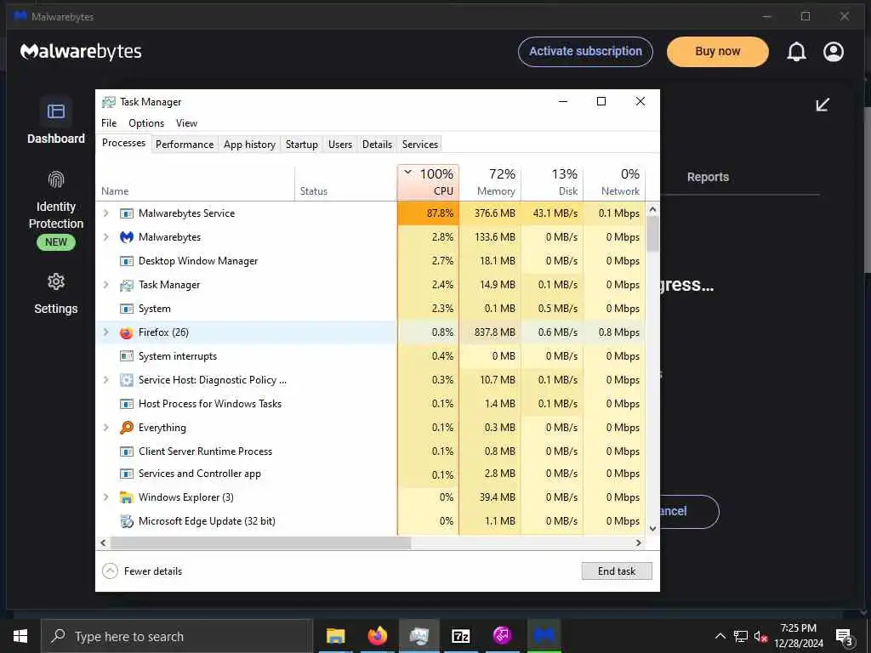
Task: Click the Malwarebytes Service process icon
Action: (127, 213)
